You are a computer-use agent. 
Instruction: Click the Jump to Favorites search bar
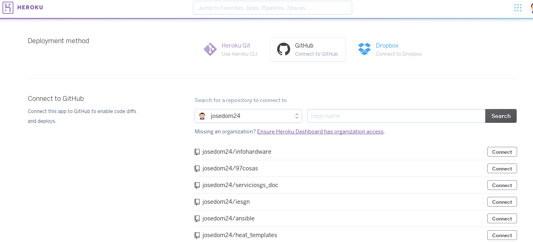tap(272, 7)
